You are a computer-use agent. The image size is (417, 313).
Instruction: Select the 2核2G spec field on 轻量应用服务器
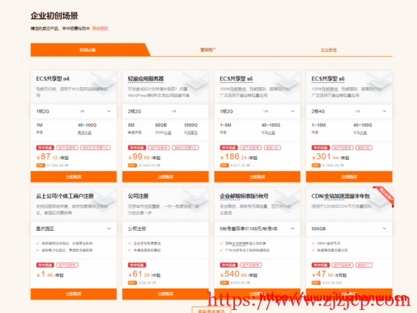(x=165, y=111)
